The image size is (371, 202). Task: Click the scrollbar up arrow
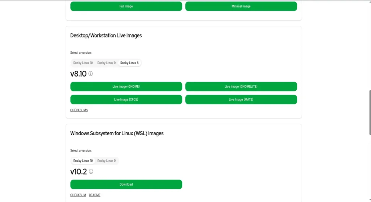point(370,2)
